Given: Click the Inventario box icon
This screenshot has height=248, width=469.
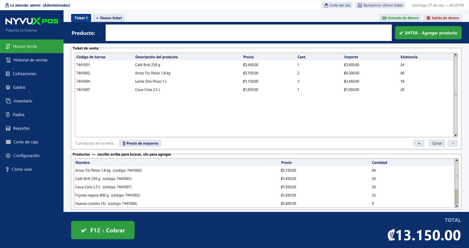Looking at the screenshot, I should pos(8,101).
